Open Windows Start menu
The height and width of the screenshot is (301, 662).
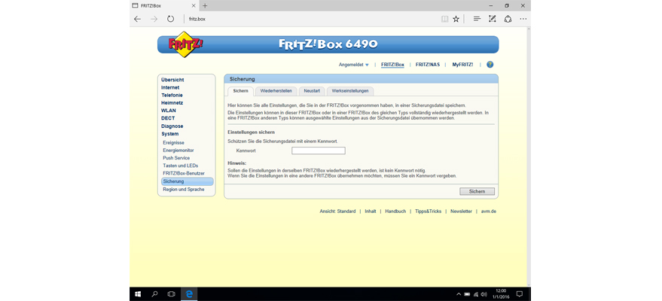138,293
